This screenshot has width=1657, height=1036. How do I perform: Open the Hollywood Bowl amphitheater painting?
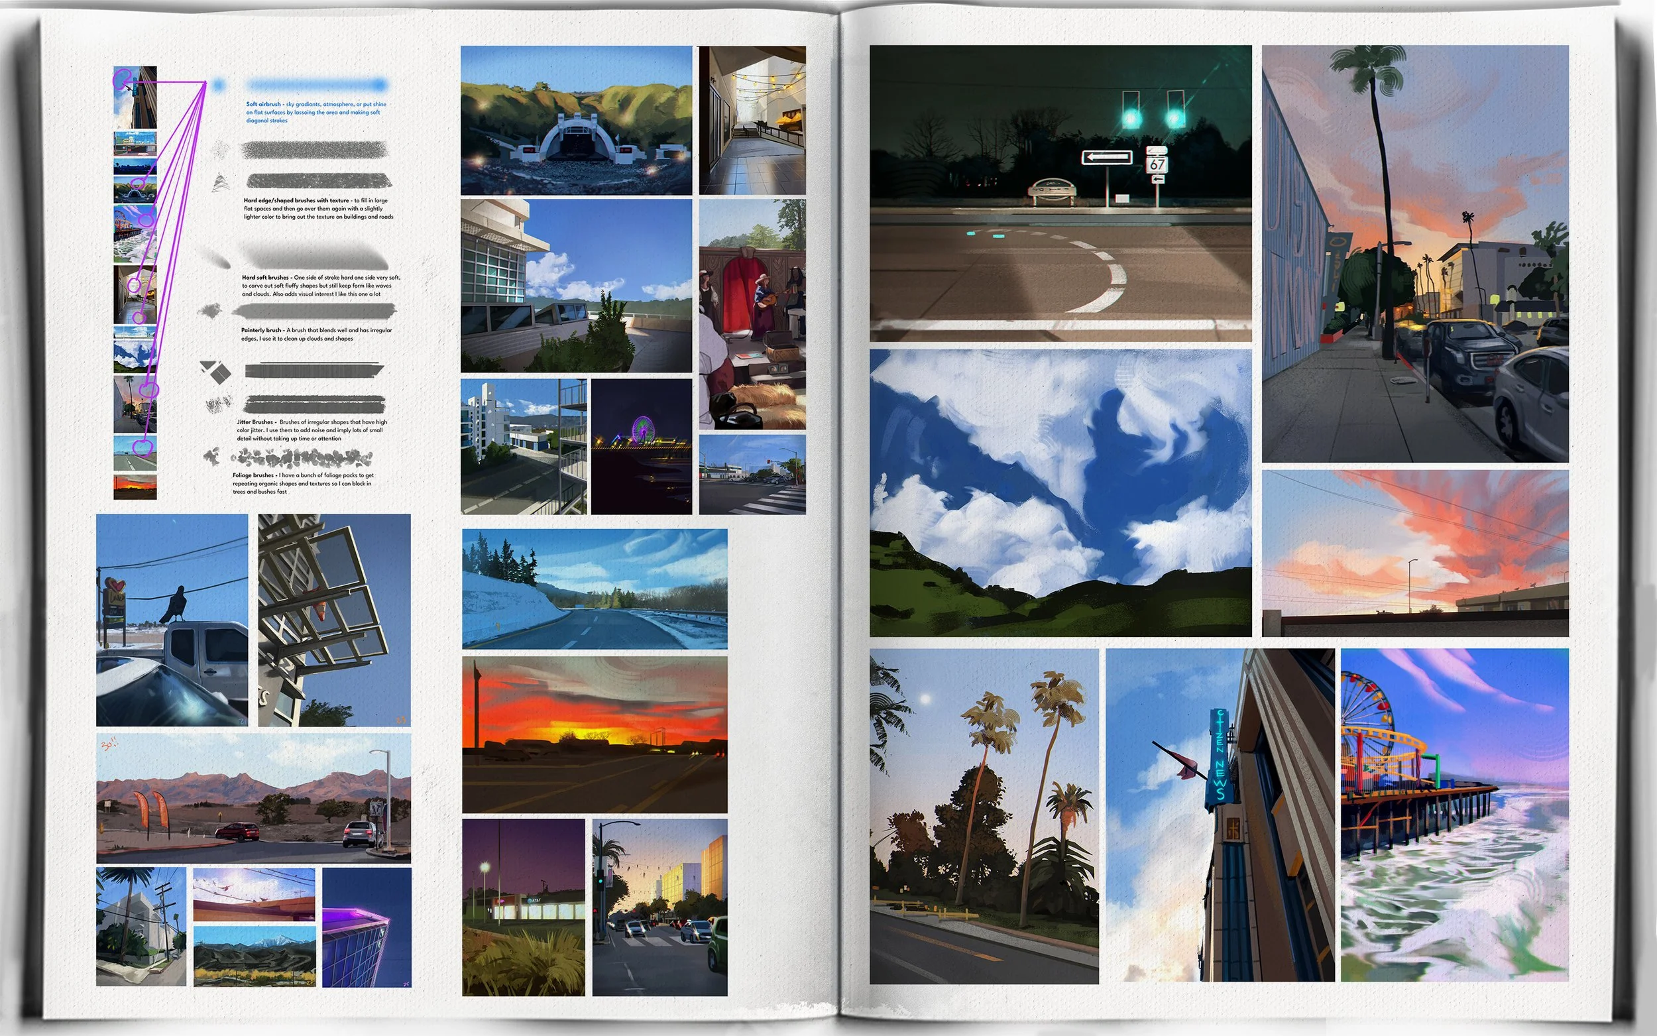click(x=575, y=120)
